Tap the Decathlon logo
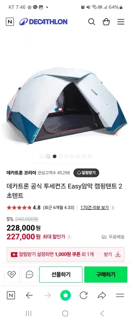The width and height of the screenshot is (131, 322). pos(43,22)
